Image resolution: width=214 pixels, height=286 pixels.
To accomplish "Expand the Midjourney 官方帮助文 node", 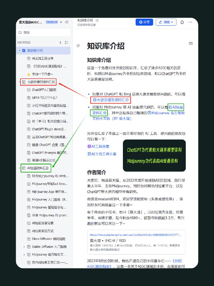I will pyautogui.click(x=24, y=255).
